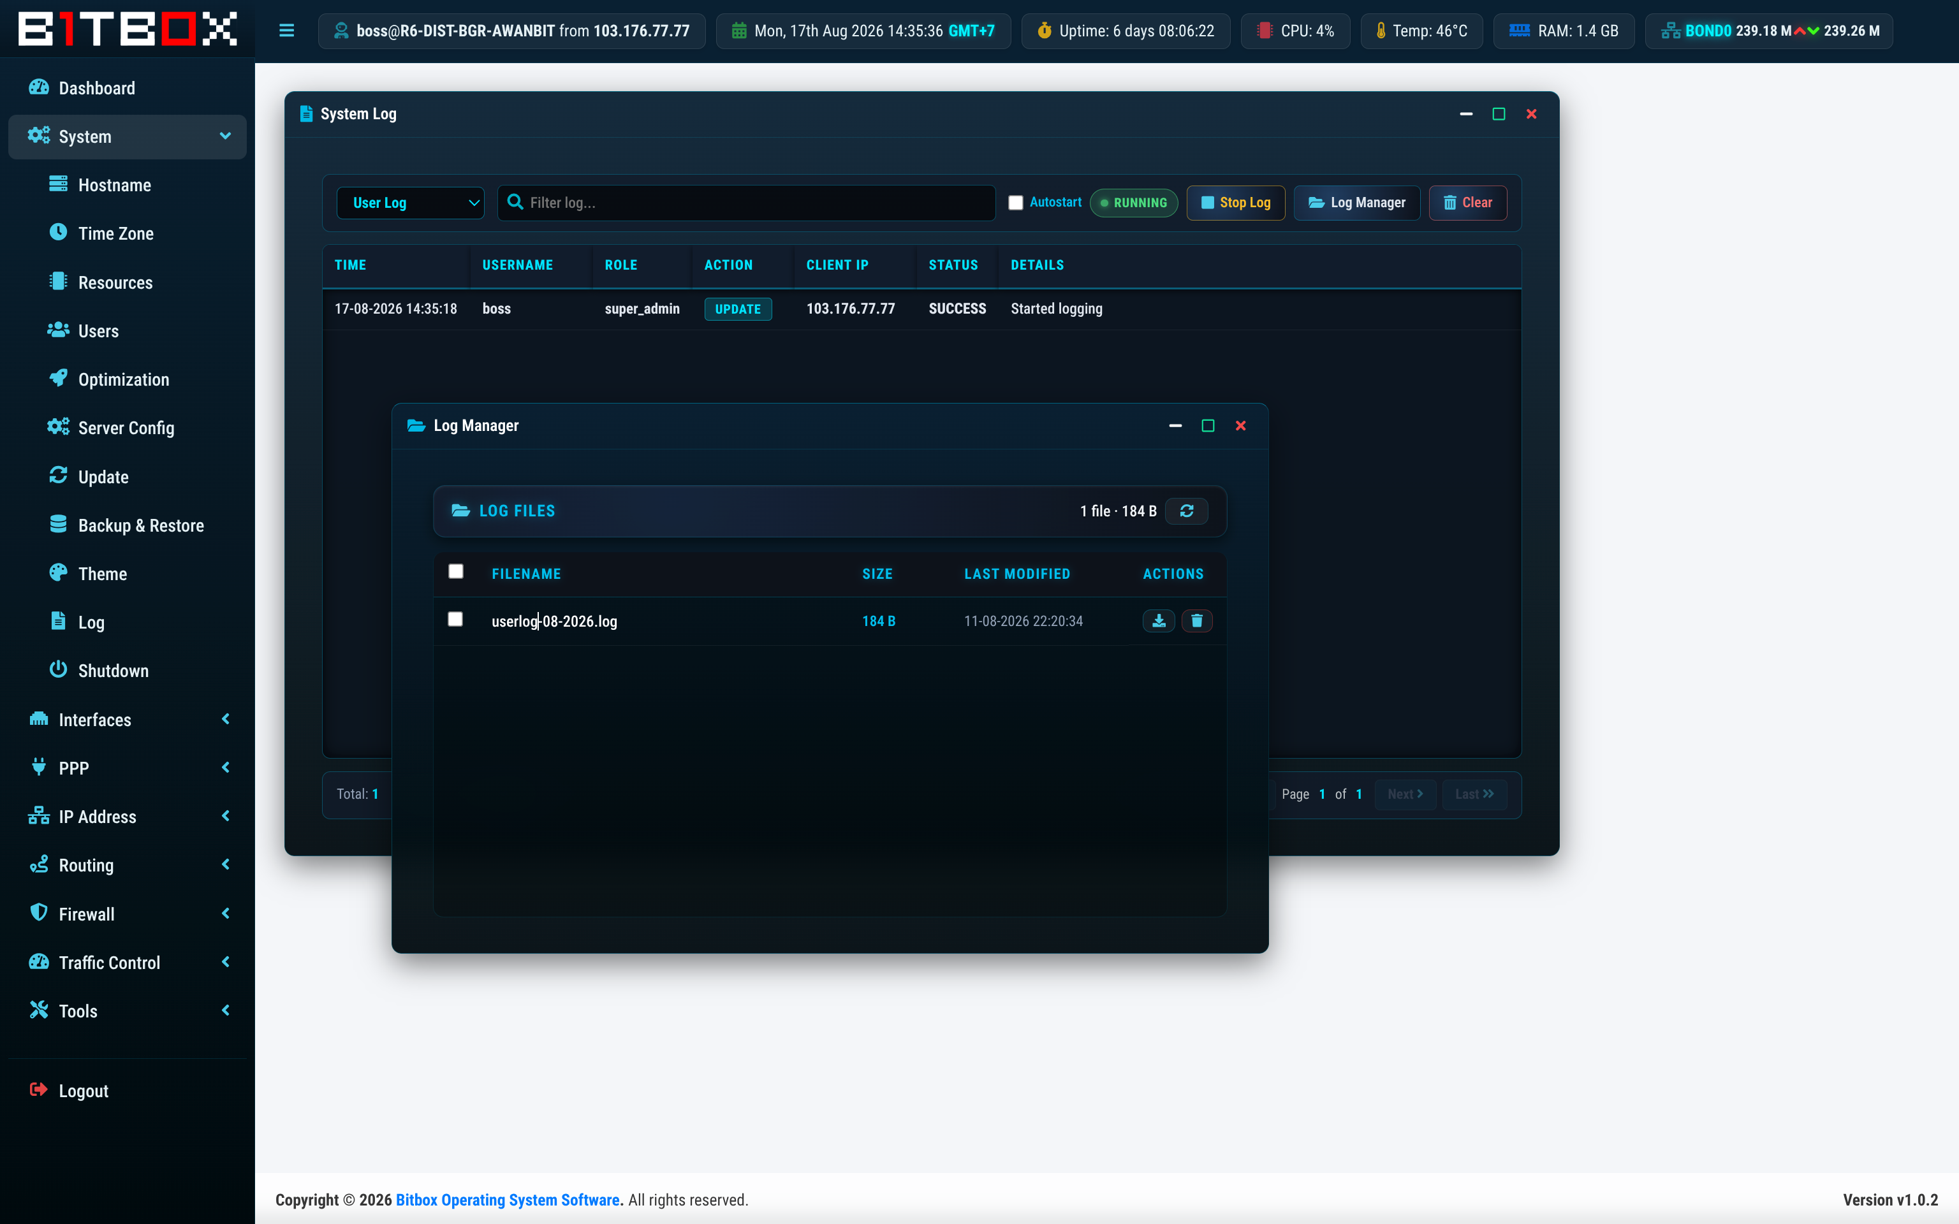Click the UPDATE action badge in log row
Screen dimensions: 1959x1224
coord(737,309)
